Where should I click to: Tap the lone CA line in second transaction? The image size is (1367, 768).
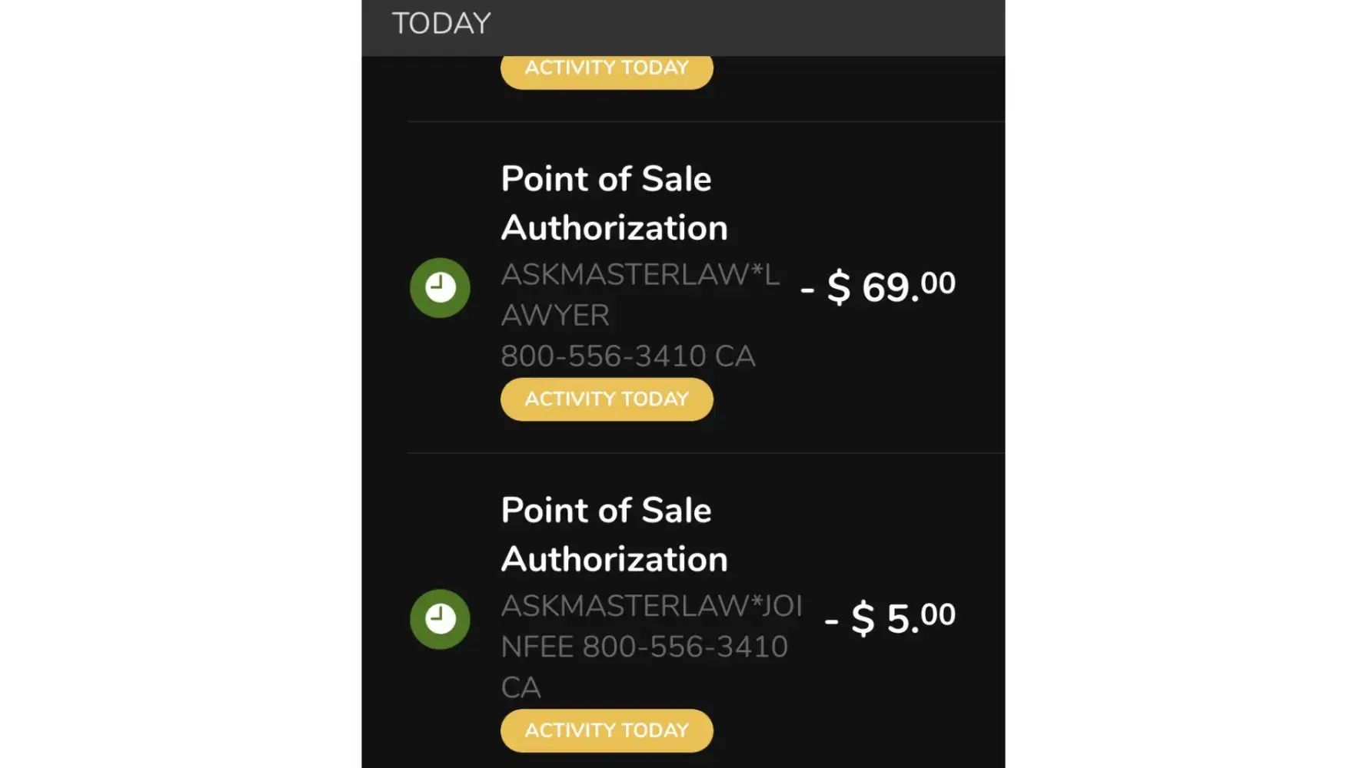click(521, 687)
